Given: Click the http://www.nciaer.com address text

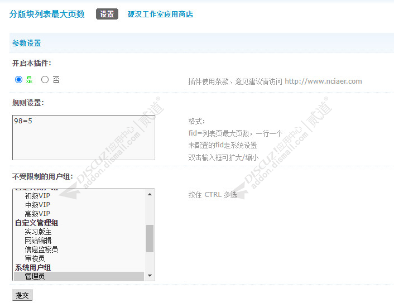Looking at the screenshot, I should pos(323,81).
